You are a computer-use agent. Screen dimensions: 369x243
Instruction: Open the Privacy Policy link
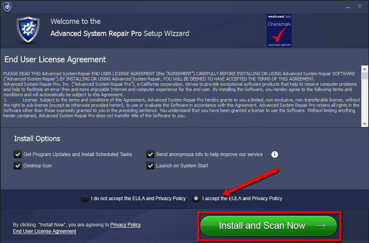pyautogui.click(x=125, y=225)
